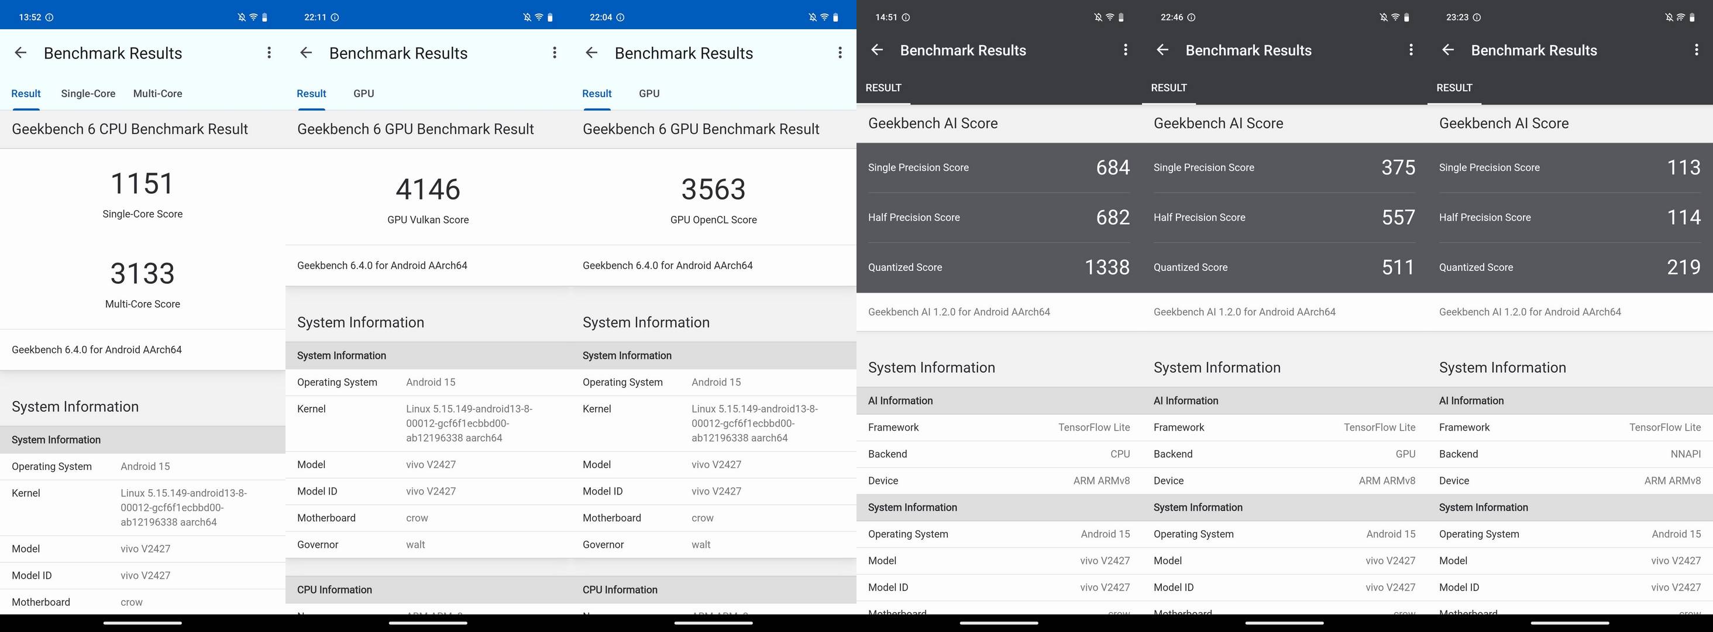Tap battery icon on 22:46 status bar
The image size is (1713, 632).
tap(1406, 18)
